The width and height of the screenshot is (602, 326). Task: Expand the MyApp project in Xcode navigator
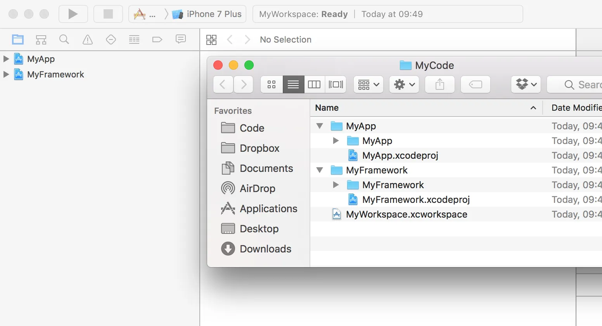[6, 59]
